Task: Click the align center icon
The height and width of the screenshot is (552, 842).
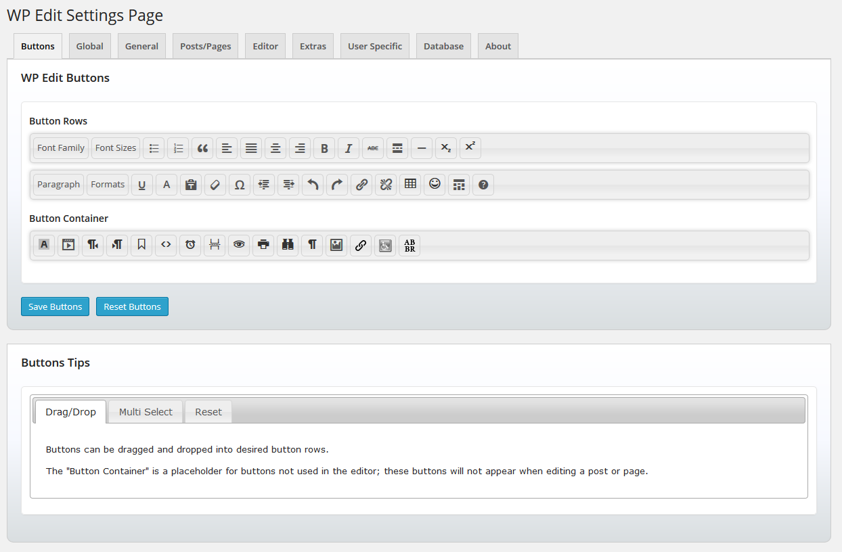Action: pyautogui.click(x=275, y=148)
